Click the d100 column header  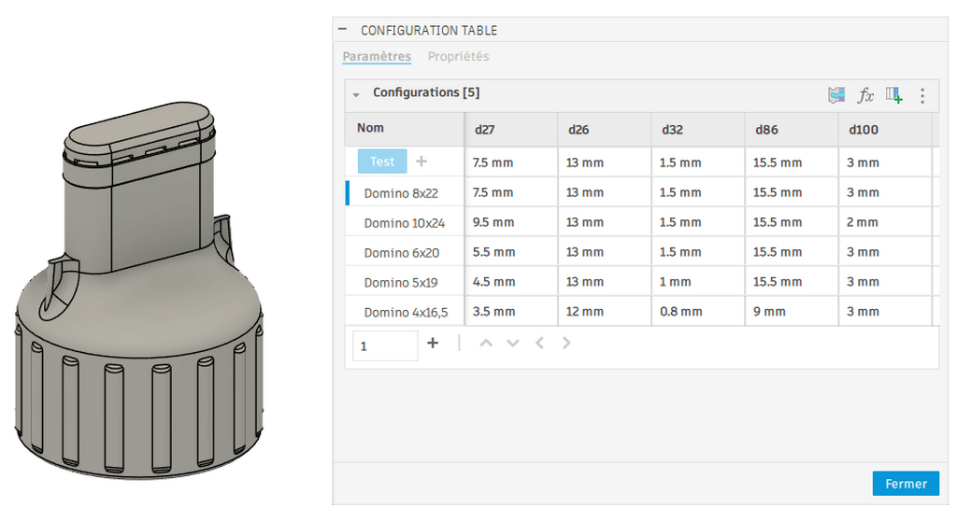(x=885, y=130)
